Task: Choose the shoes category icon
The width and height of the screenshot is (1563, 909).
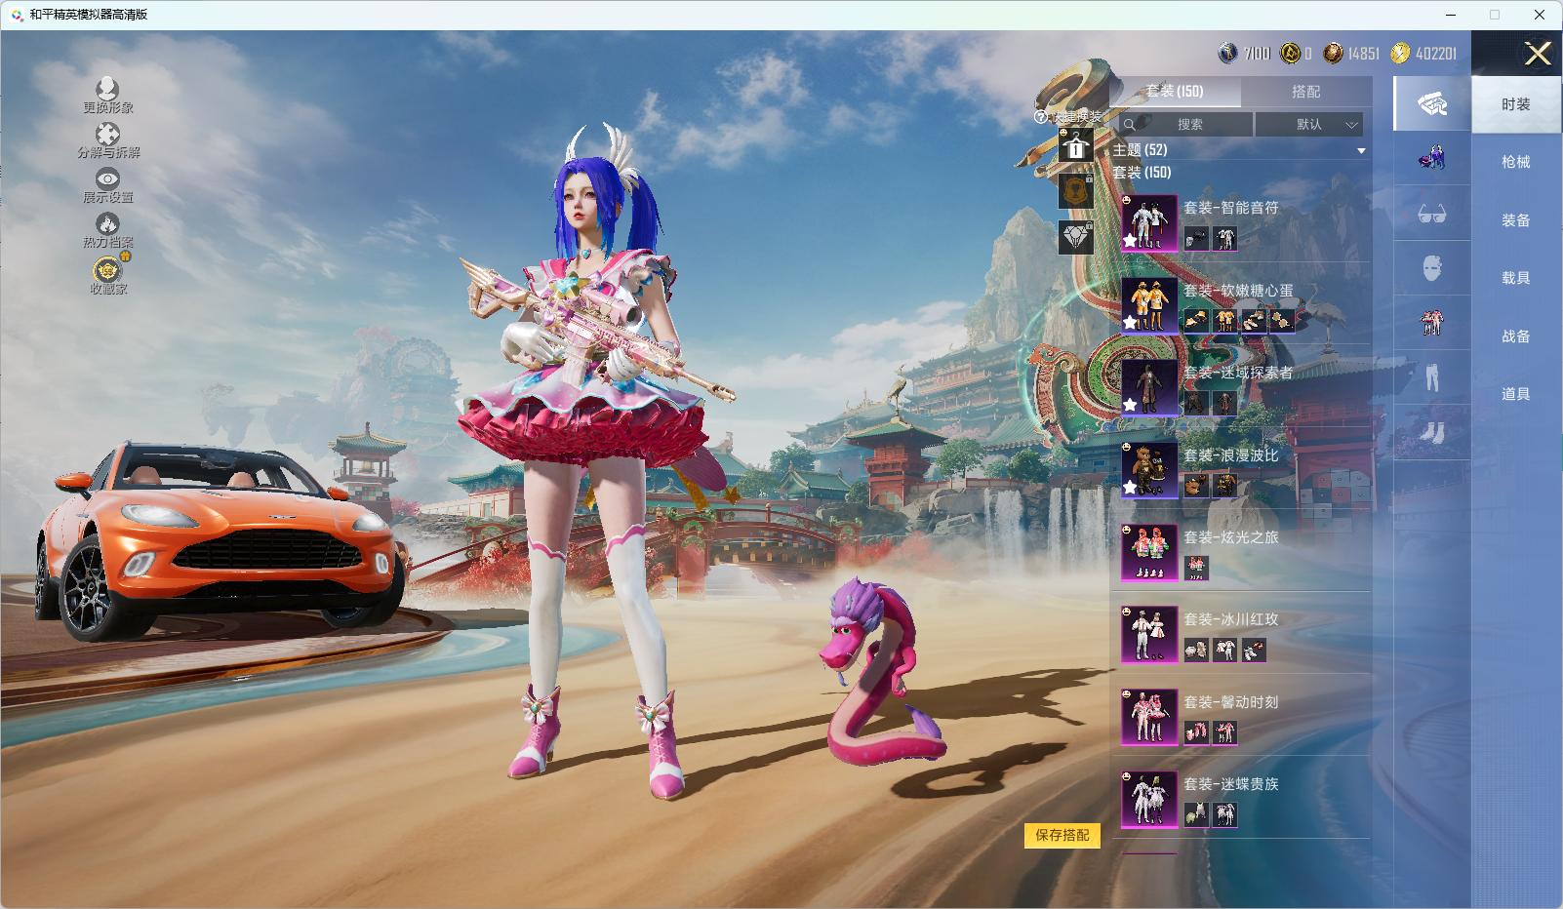Action: pyautogui.click(x=1431, y=432)
